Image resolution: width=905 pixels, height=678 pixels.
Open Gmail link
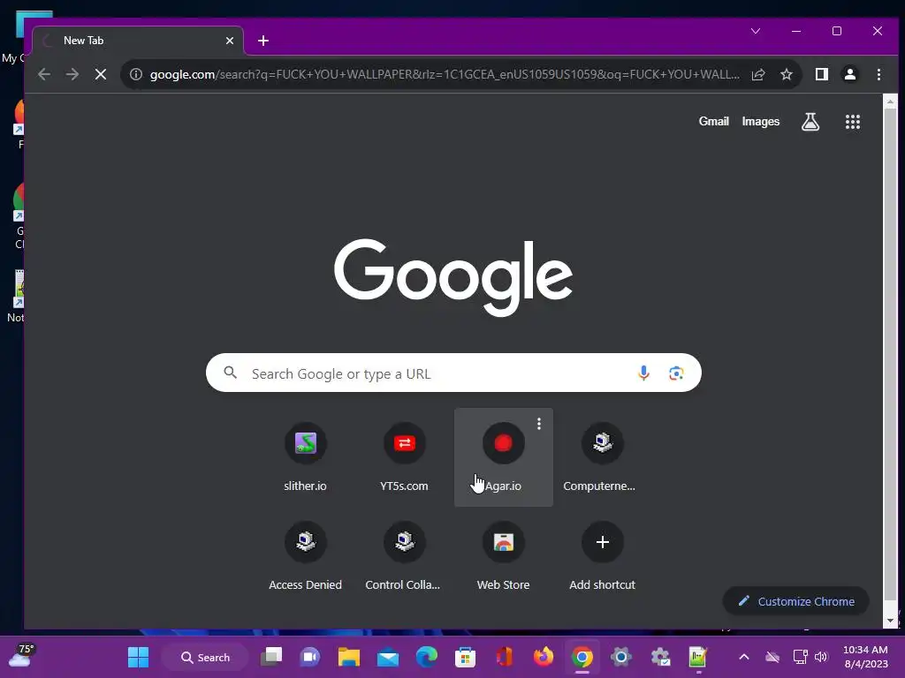coord(713,121)
